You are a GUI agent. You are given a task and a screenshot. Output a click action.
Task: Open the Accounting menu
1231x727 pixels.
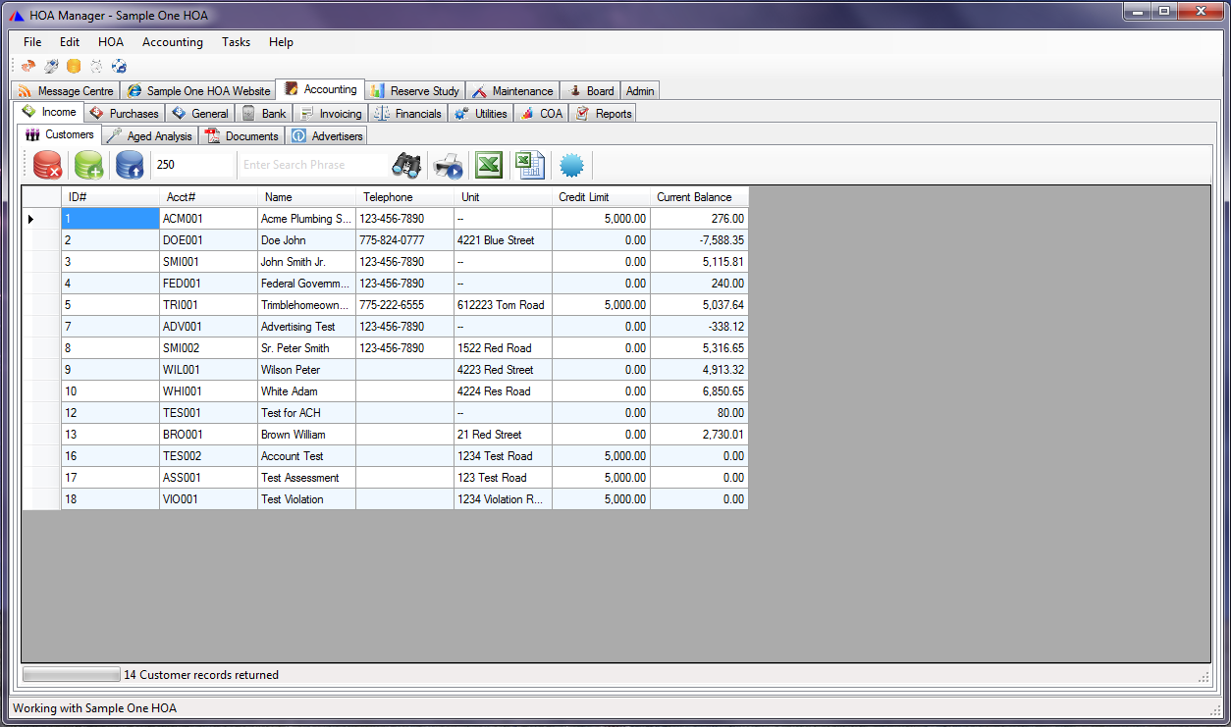[173, 42]
